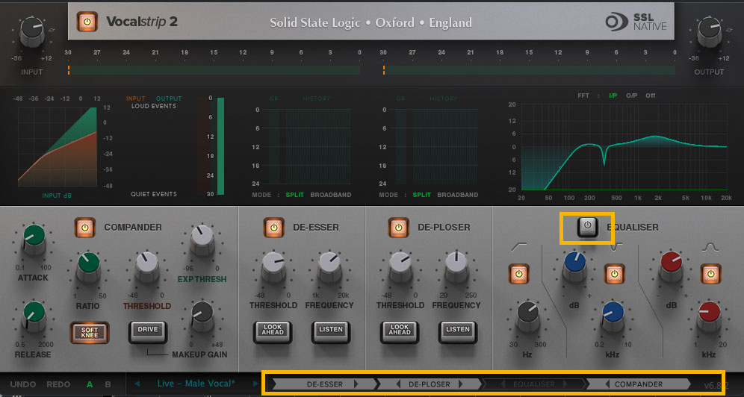Click the Exp Thresh knob
This screenshot has height=397, width=744.
tap(202, 239)
